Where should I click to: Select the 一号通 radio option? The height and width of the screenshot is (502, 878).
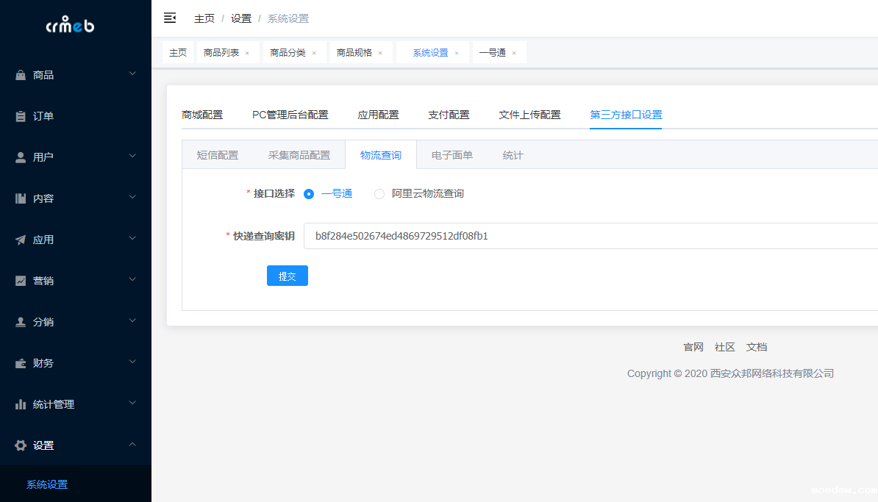(309, 194)
